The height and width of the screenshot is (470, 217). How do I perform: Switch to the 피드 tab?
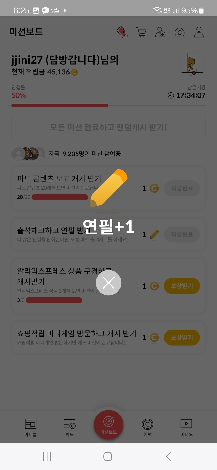70,427
